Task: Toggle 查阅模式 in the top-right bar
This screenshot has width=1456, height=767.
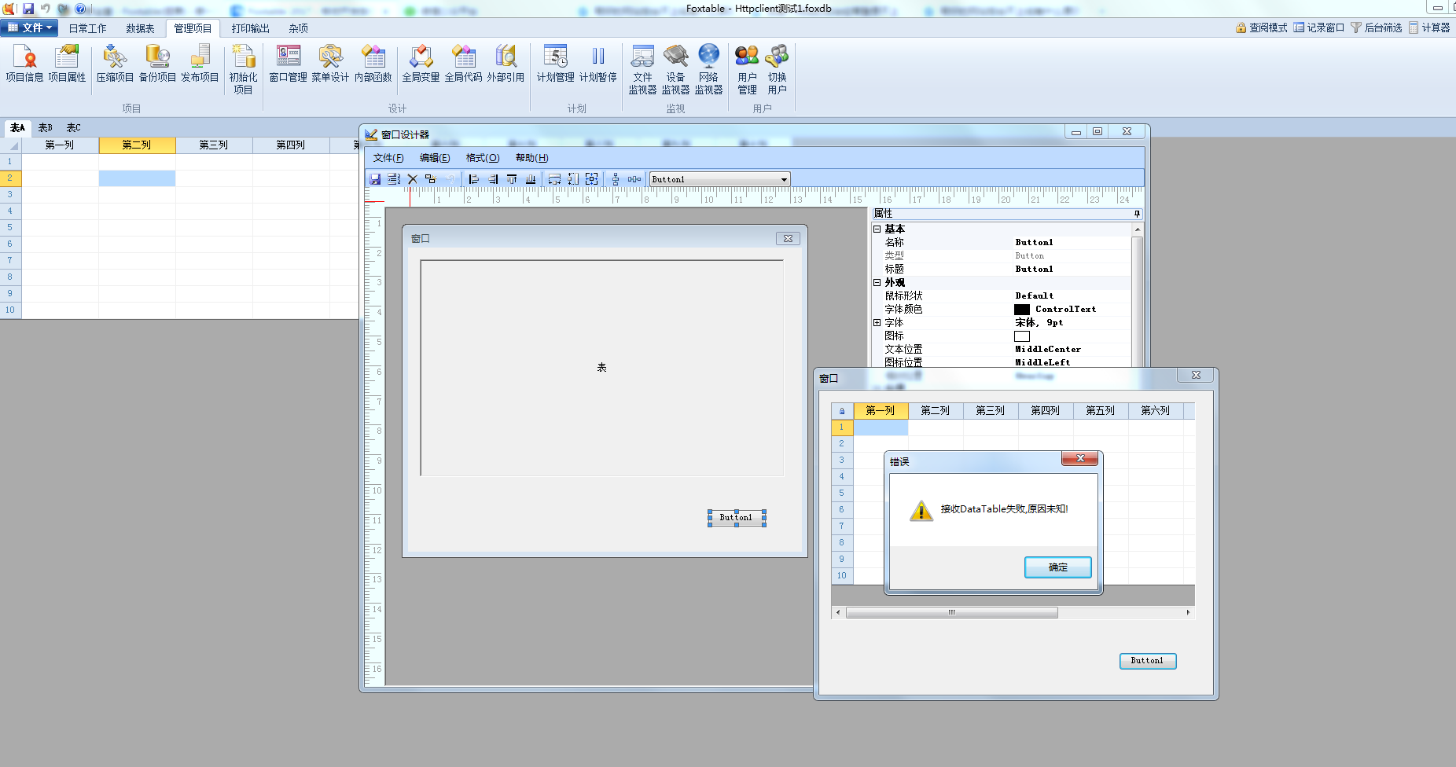Action: coord(1261,28)
